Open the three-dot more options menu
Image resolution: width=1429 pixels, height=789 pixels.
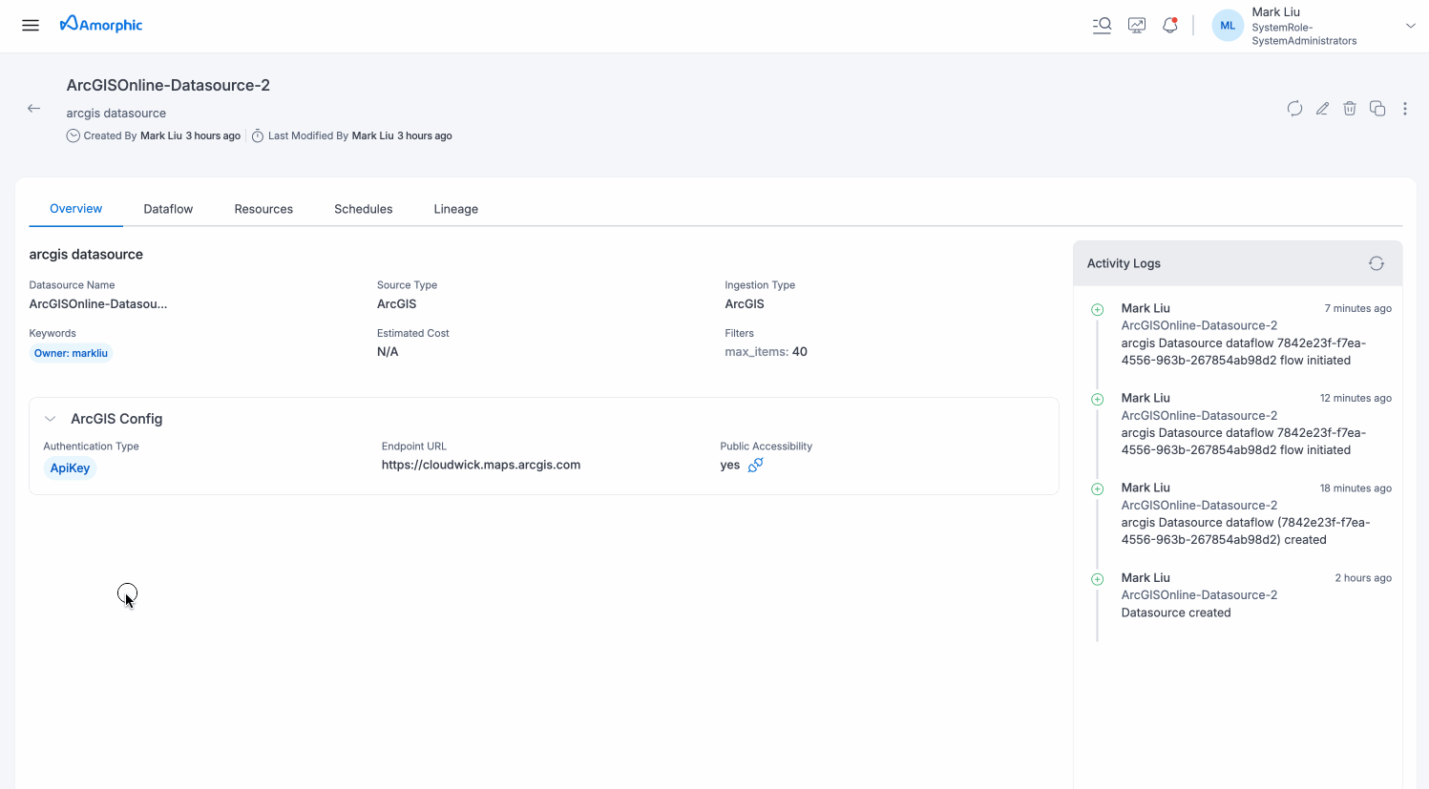(1405, 109)
